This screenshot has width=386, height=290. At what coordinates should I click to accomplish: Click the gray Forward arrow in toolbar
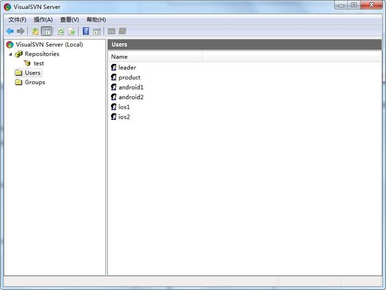21,31
